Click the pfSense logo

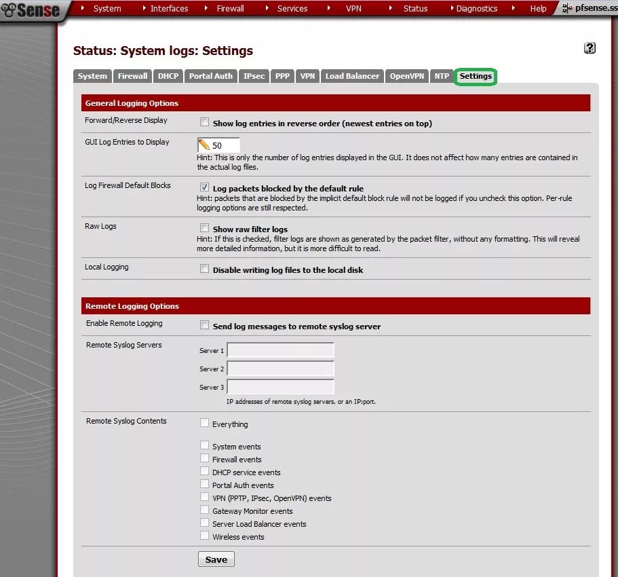(x=31, y=10)
